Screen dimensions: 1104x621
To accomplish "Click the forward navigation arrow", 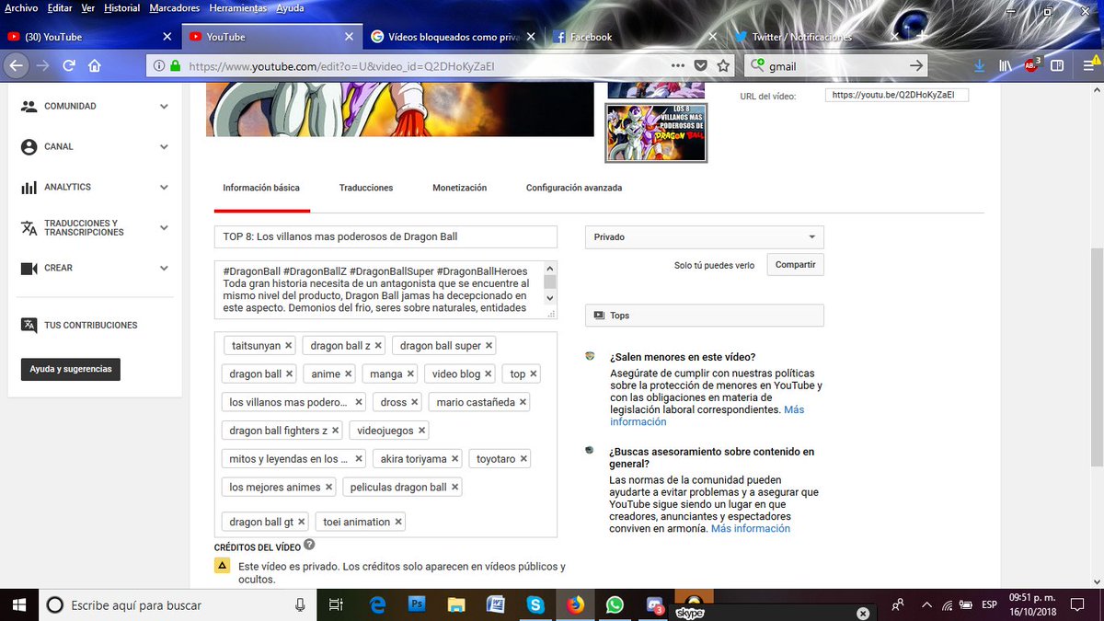I will click(x=42, y=65).
